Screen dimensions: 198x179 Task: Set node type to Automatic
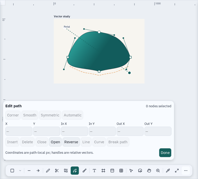tap(73, 115)
